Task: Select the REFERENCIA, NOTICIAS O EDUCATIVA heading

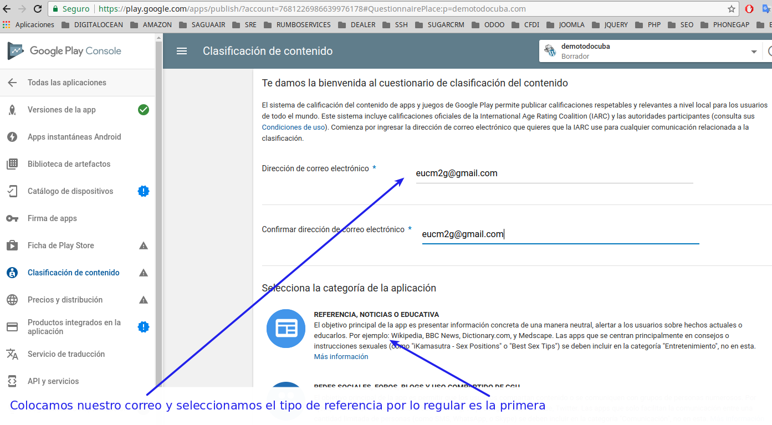Action: tap(376, 315)
